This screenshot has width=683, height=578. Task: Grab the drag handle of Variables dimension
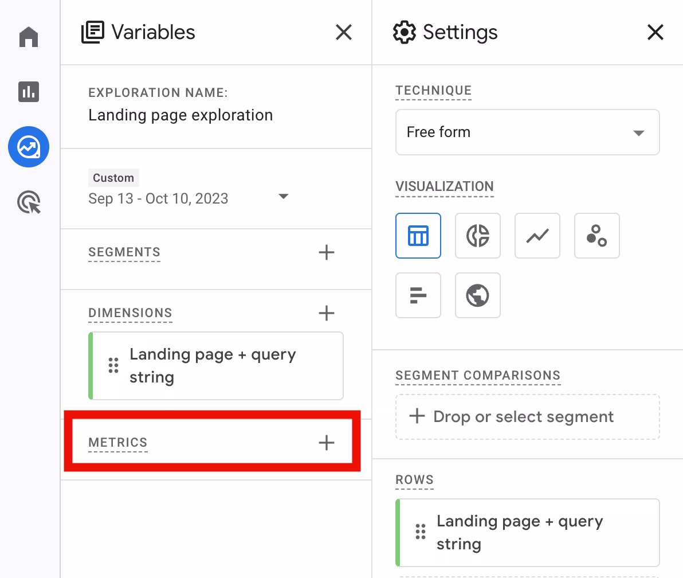pos(113,365)
